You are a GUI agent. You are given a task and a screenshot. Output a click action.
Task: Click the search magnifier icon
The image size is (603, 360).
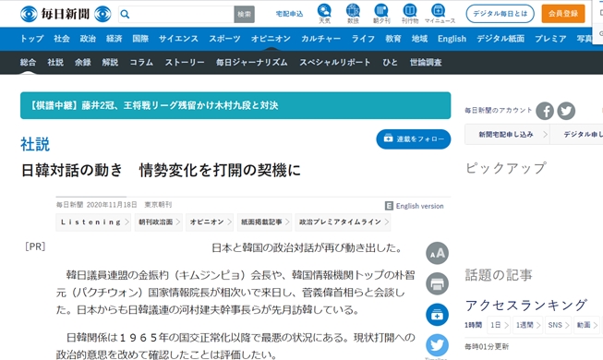coord(125,14)
